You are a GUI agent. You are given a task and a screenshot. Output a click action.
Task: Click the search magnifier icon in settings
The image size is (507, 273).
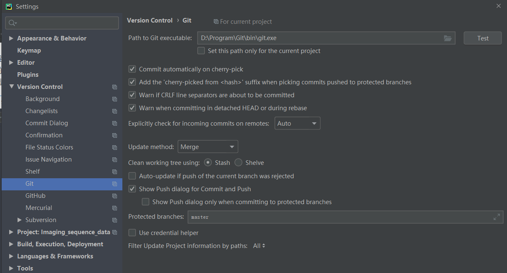13,23
